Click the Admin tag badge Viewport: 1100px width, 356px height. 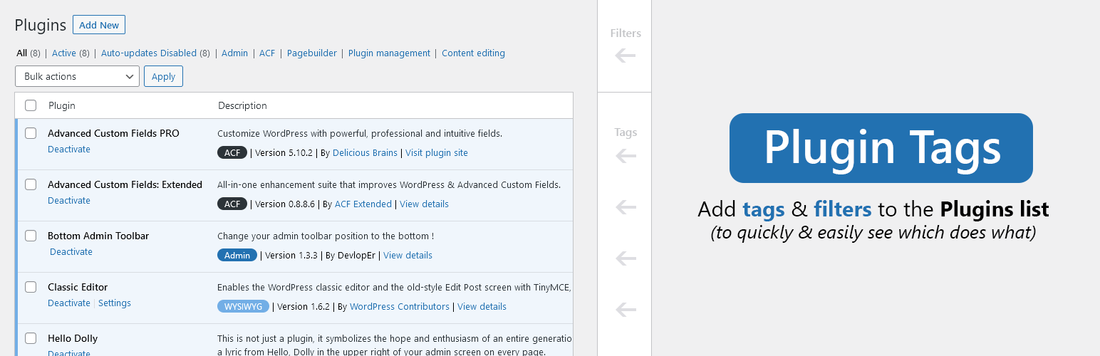point(237,256)
